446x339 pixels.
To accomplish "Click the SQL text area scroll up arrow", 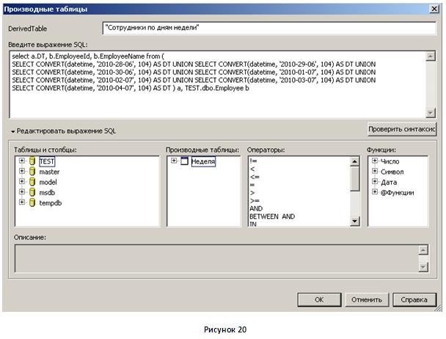I will [431, 56].
